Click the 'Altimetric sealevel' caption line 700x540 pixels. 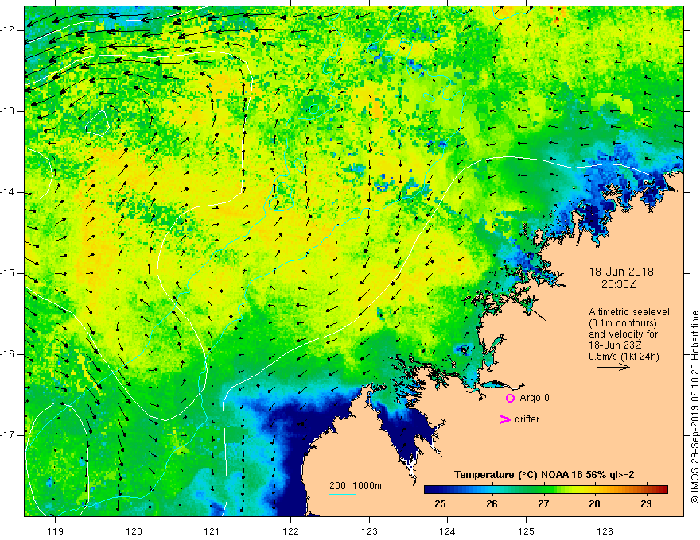pyautogui.click(x=629, y=312)
